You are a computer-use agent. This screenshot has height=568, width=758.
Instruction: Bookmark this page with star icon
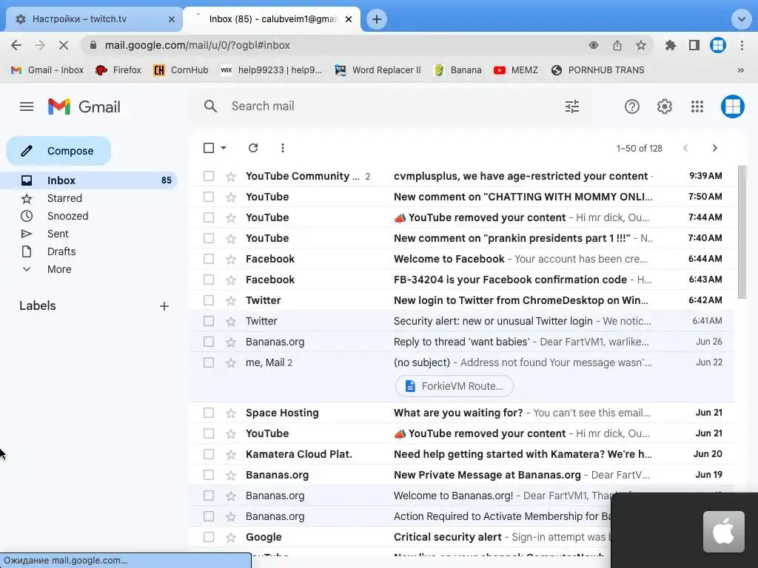click(x=640, y=45)
